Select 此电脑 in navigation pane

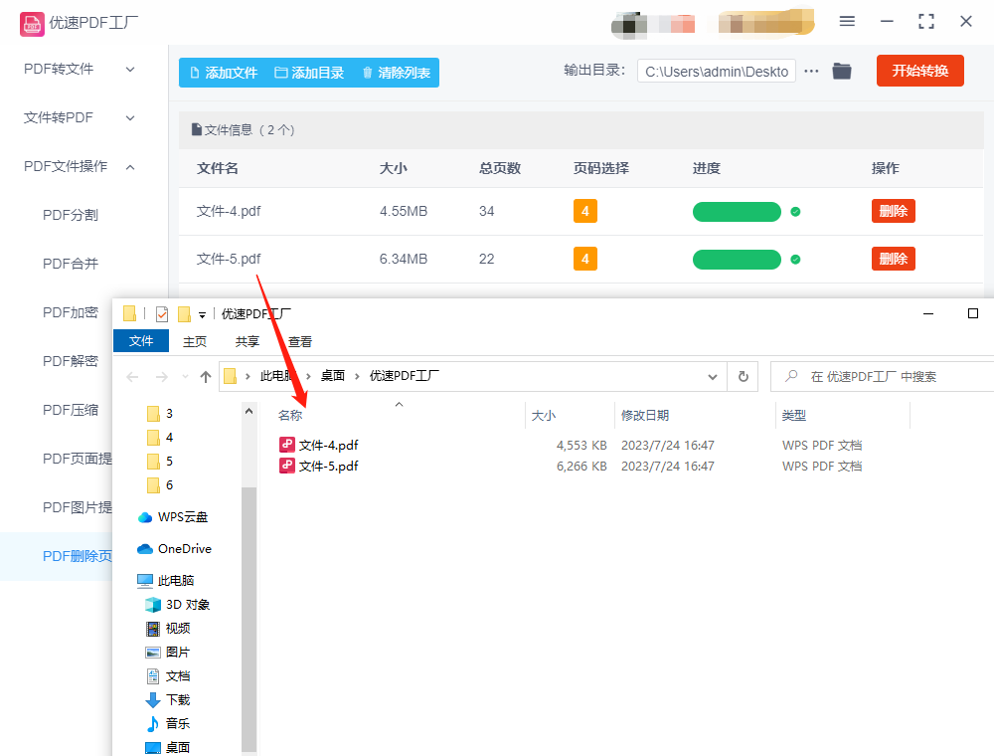click(x=166, y=580)
